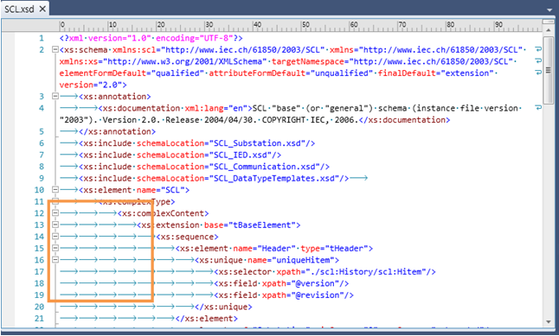Click the 40 mark on column ruler
Viewport: 559px width, 336px height.
257,25
